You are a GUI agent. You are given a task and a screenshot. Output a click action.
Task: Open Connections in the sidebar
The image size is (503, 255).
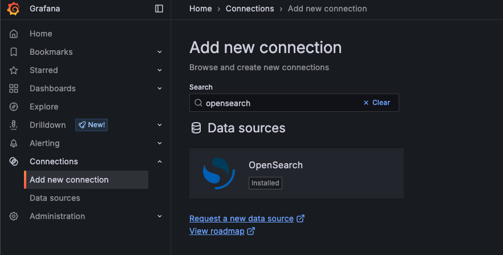coord(54,161)
